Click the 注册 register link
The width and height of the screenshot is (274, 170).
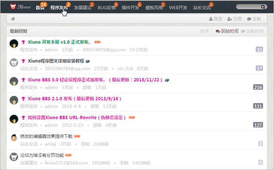(x=235, y=19)
